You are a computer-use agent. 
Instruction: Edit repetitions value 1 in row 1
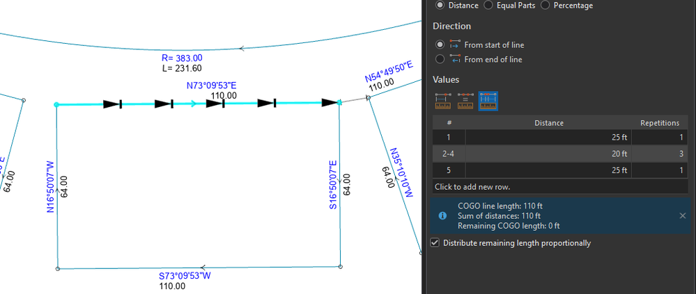[x=660, y=137]
